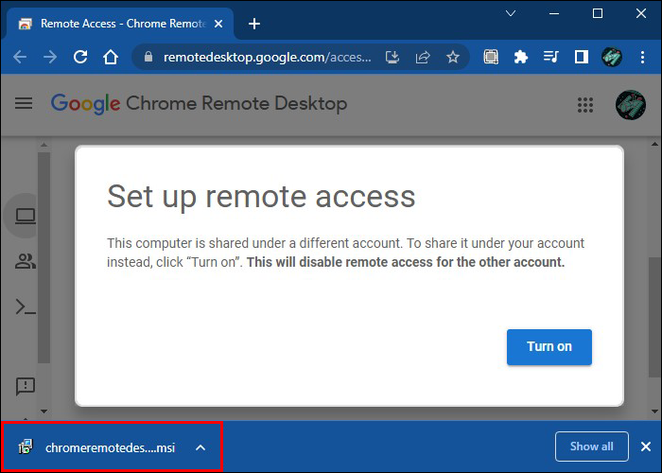Go to the browser home page
Viewport: 662px width, 473px height.
111,57
